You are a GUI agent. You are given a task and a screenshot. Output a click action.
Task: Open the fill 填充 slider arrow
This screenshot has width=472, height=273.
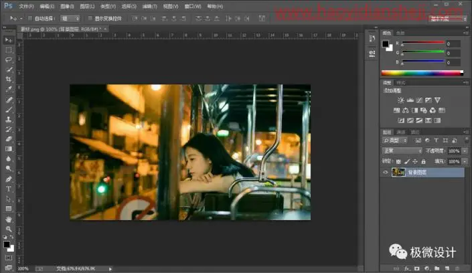(x=465, y=162)
